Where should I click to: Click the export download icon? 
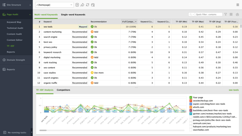pos(238,14)
